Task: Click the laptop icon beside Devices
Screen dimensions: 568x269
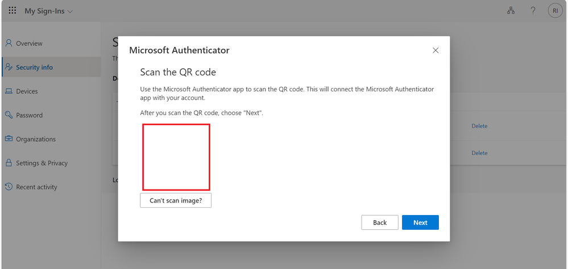Action: tap(9, 91)
